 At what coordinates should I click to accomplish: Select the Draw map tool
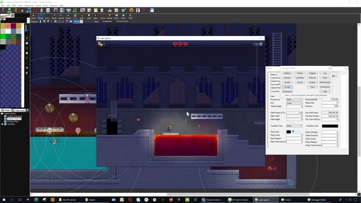[41, 16]
